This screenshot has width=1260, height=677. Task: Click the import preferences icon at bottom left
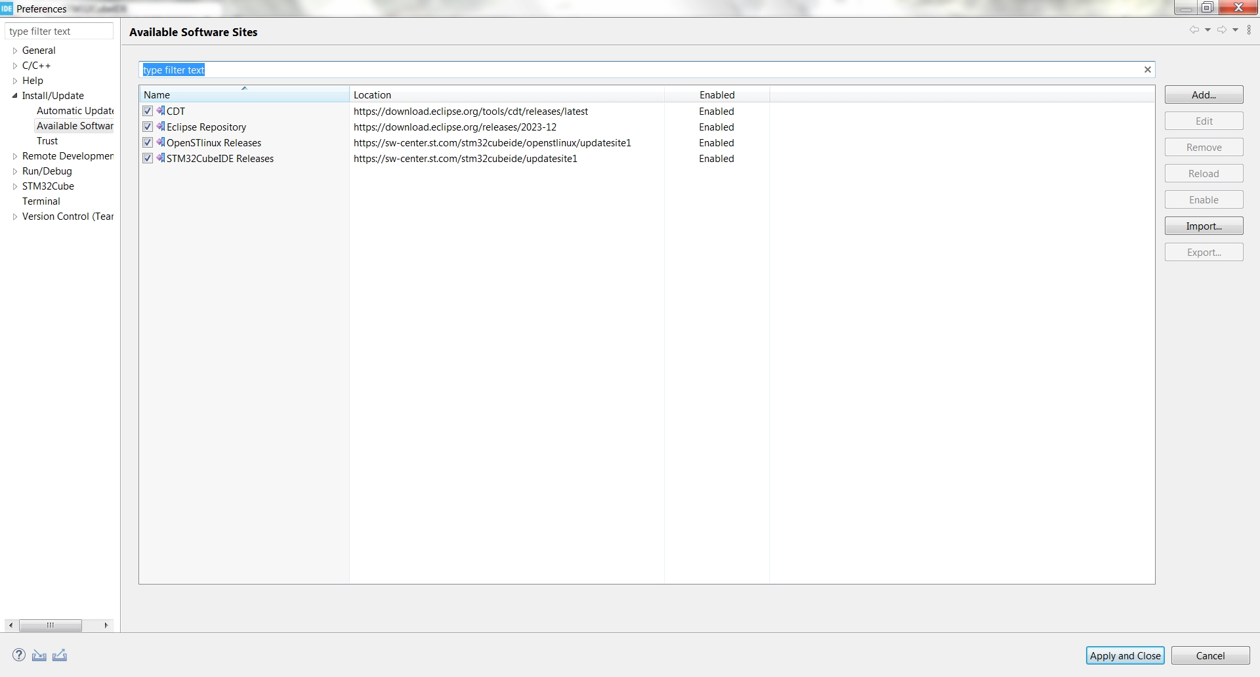39,655
